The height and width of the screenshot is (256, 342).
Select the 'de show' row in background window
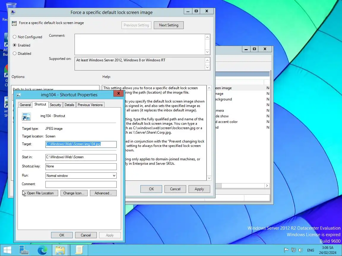(x=242, y=116)
